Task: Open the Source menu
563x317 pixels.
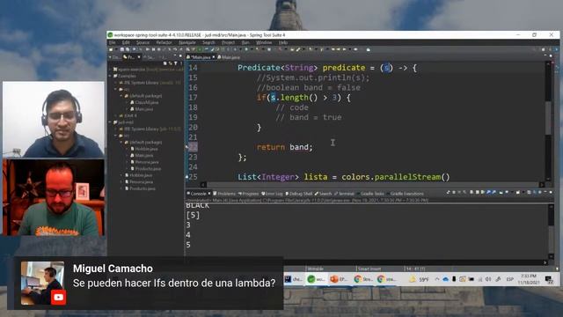Action: point(143,42)
